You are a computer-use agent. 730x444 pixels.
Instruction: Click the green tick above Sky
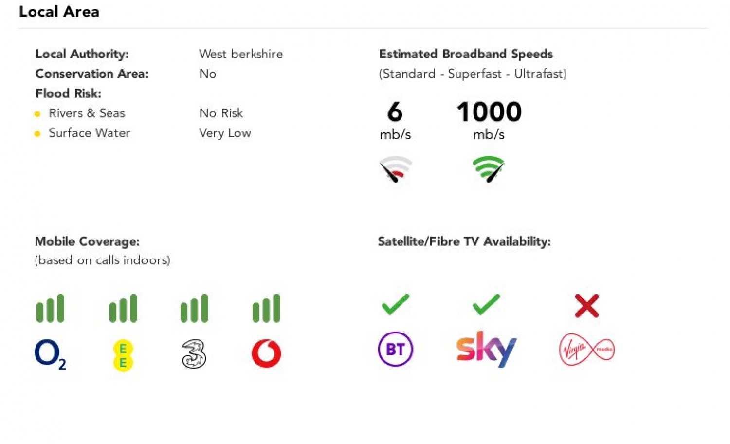486,305
